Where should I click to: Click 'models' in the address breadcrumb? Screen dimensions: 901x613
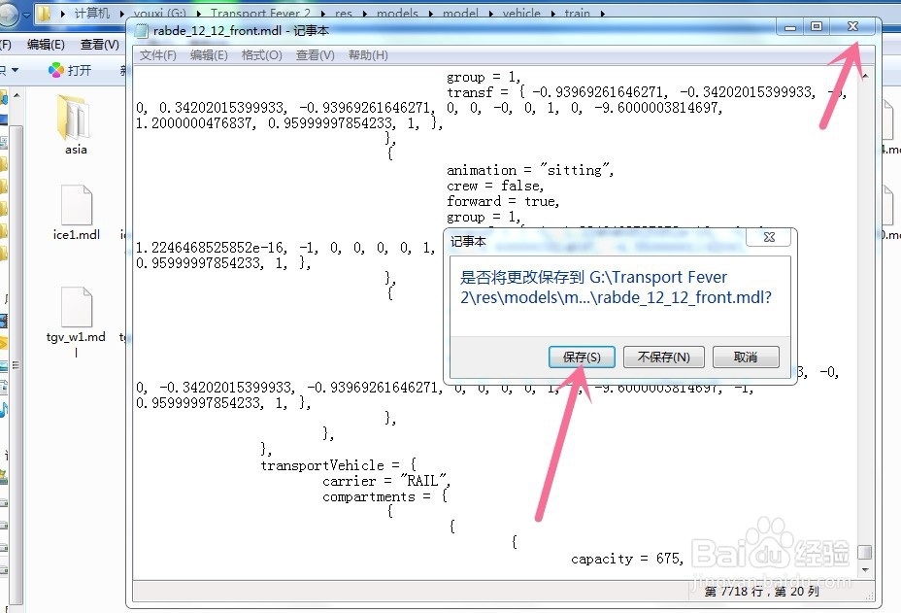point(397,13)
